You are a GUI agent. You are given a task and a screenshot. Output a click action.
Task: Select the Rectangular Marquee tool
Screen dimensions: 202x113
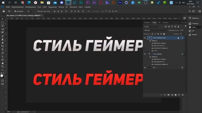tap(3, 22)
